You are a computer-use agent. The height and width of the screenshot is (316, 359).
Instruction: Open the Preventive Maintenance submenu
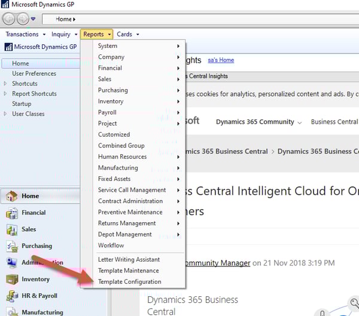(x=139, y=212)
